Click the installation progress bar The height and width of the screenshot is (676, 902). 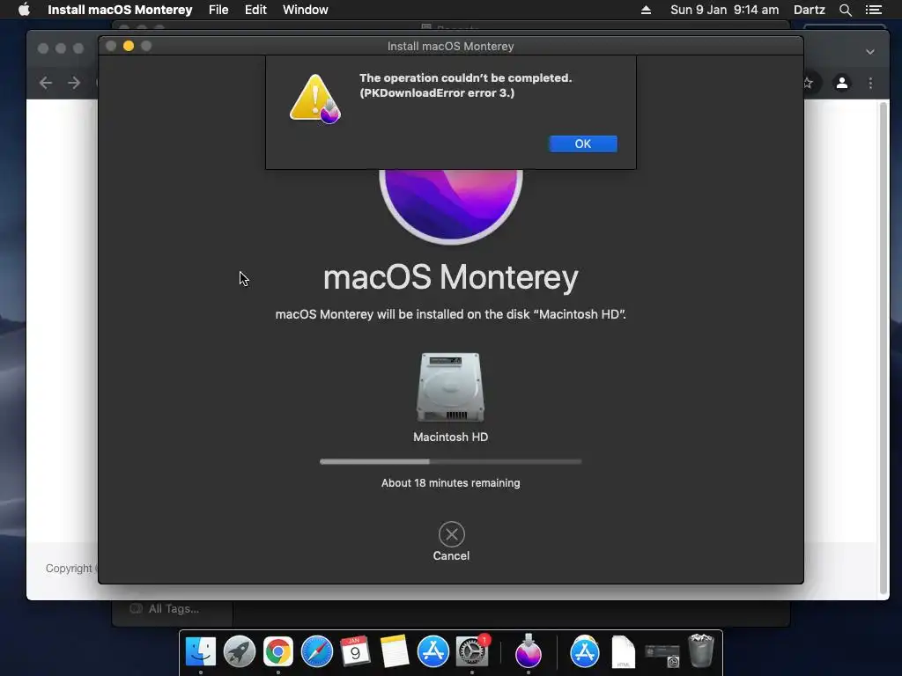[x=450, y=461]
